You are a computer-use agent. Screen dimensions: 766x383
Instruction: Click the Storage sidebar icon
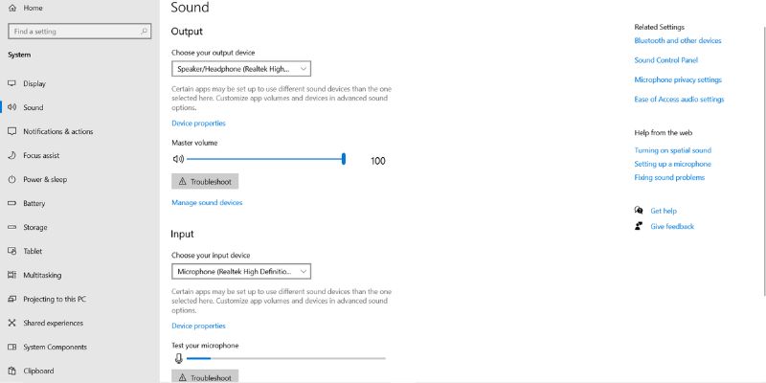click(x=11, y=227)
